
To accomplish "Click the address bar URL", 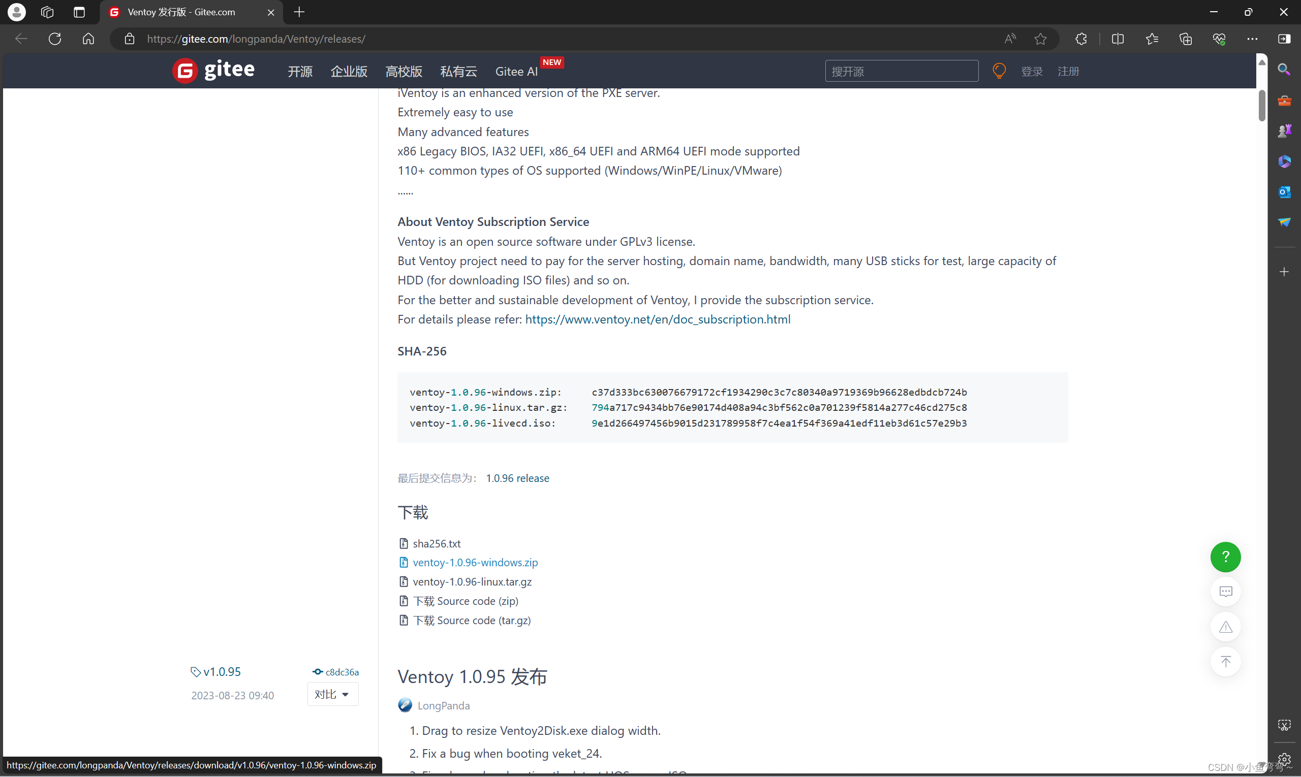I will tap(256, 39).
